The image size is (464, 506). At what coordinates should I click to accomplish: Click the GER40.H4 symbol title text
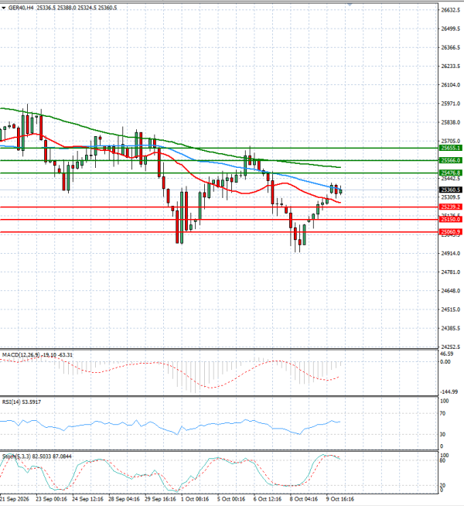pos(21,8)
